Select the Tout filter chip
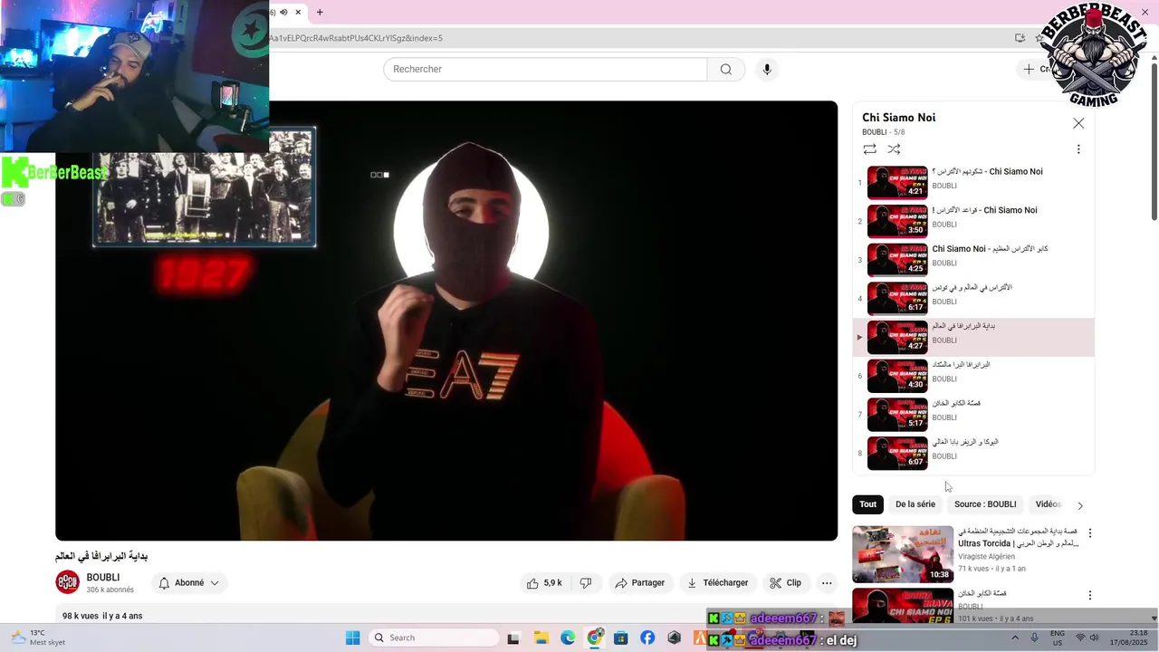The image size is (1159, 652). click(x=867, y=504)
